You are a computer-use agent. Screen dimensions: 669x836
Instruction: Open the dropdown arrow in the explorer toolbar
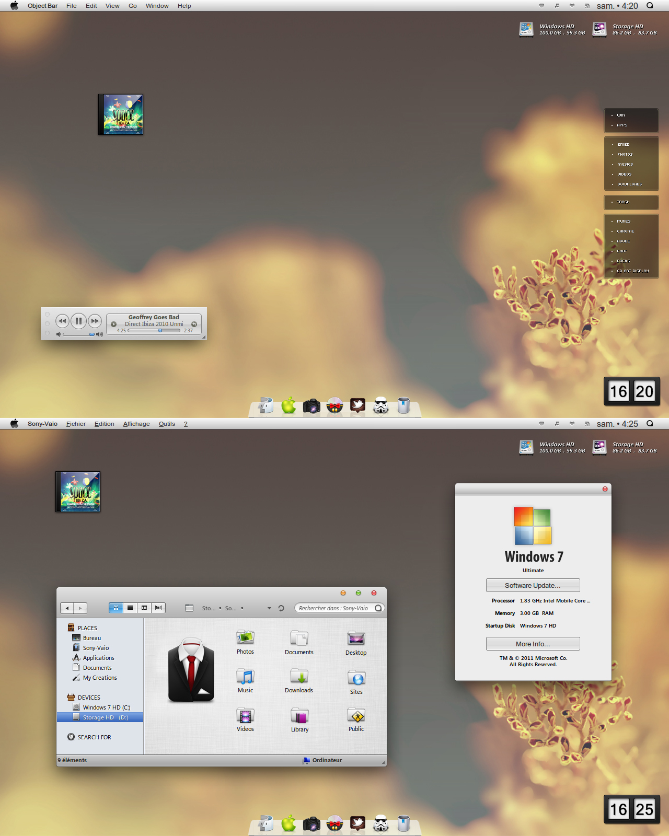(x=269, y=608)
